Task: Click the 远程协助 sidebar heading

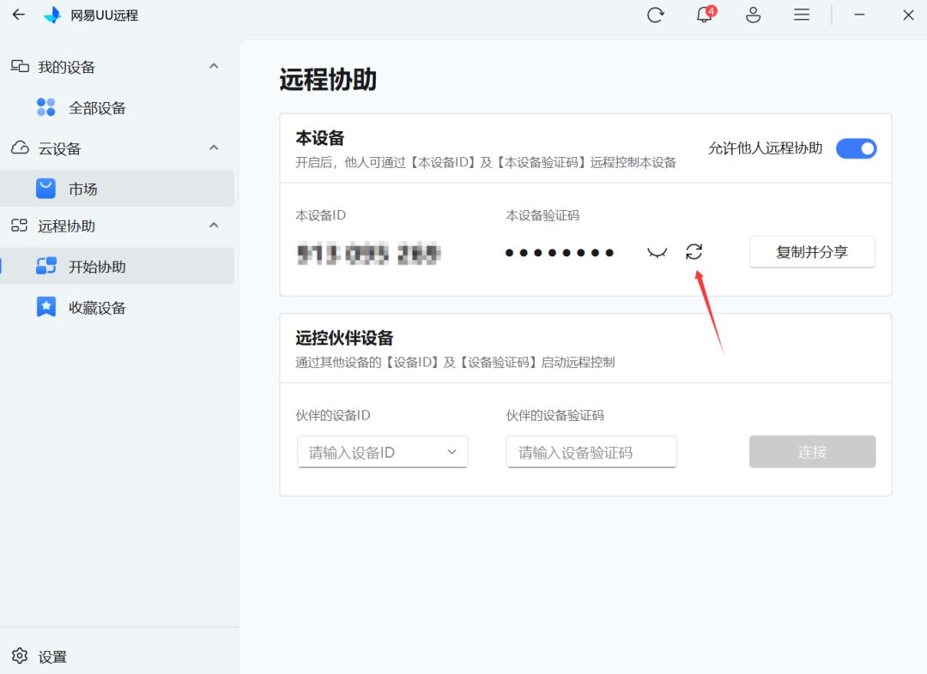Action: click(66, 226)
